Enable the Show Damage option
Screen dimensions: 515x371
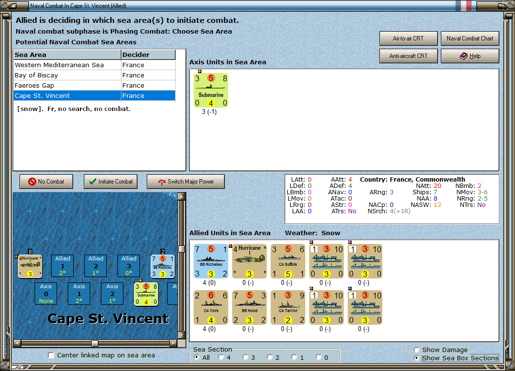pyautogui.click(x=417, y=350)
